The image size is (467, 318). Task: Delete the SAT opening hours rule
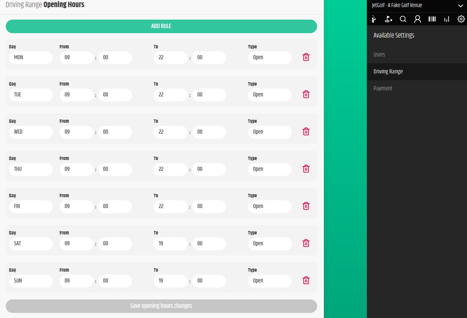tap(306, 243)
